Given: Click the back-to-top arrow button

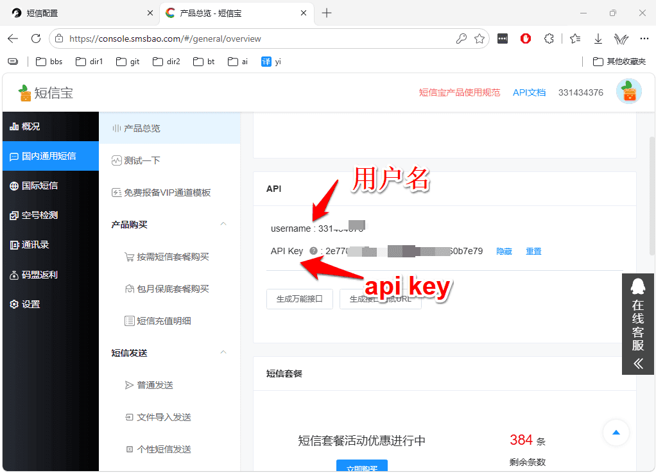Looking at the screenshot, I should click(x=616, y=433).
